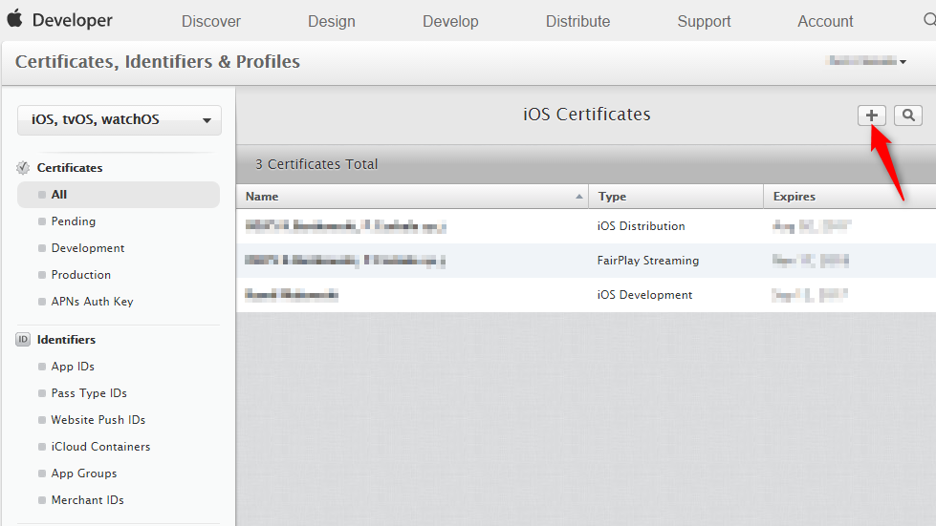Image resolution: width=936 pixels, height=526 pixels.
Task: Open APNs Auth Key section
Action: [92, 302]
